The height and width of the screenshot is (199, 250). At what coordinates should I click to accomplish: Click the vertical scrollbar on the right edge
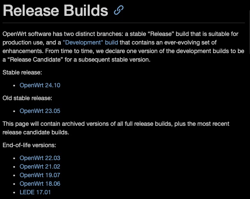coord(249,32)
